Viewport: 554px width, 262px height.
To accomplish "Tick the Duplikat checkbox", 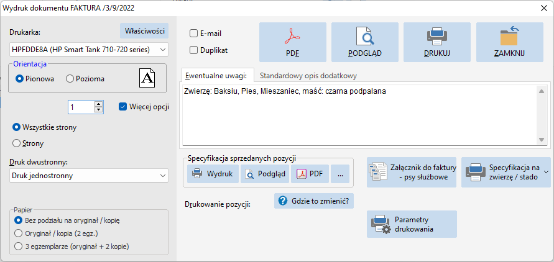I will coord(193,50).
